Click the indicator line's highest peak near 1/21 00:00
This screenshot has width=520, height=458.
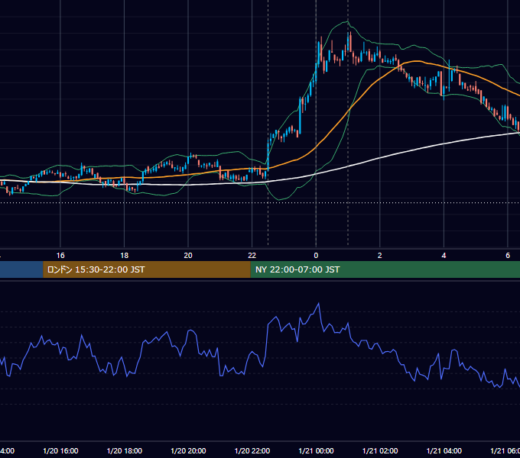pyautogui.click(x=319, y=303)
